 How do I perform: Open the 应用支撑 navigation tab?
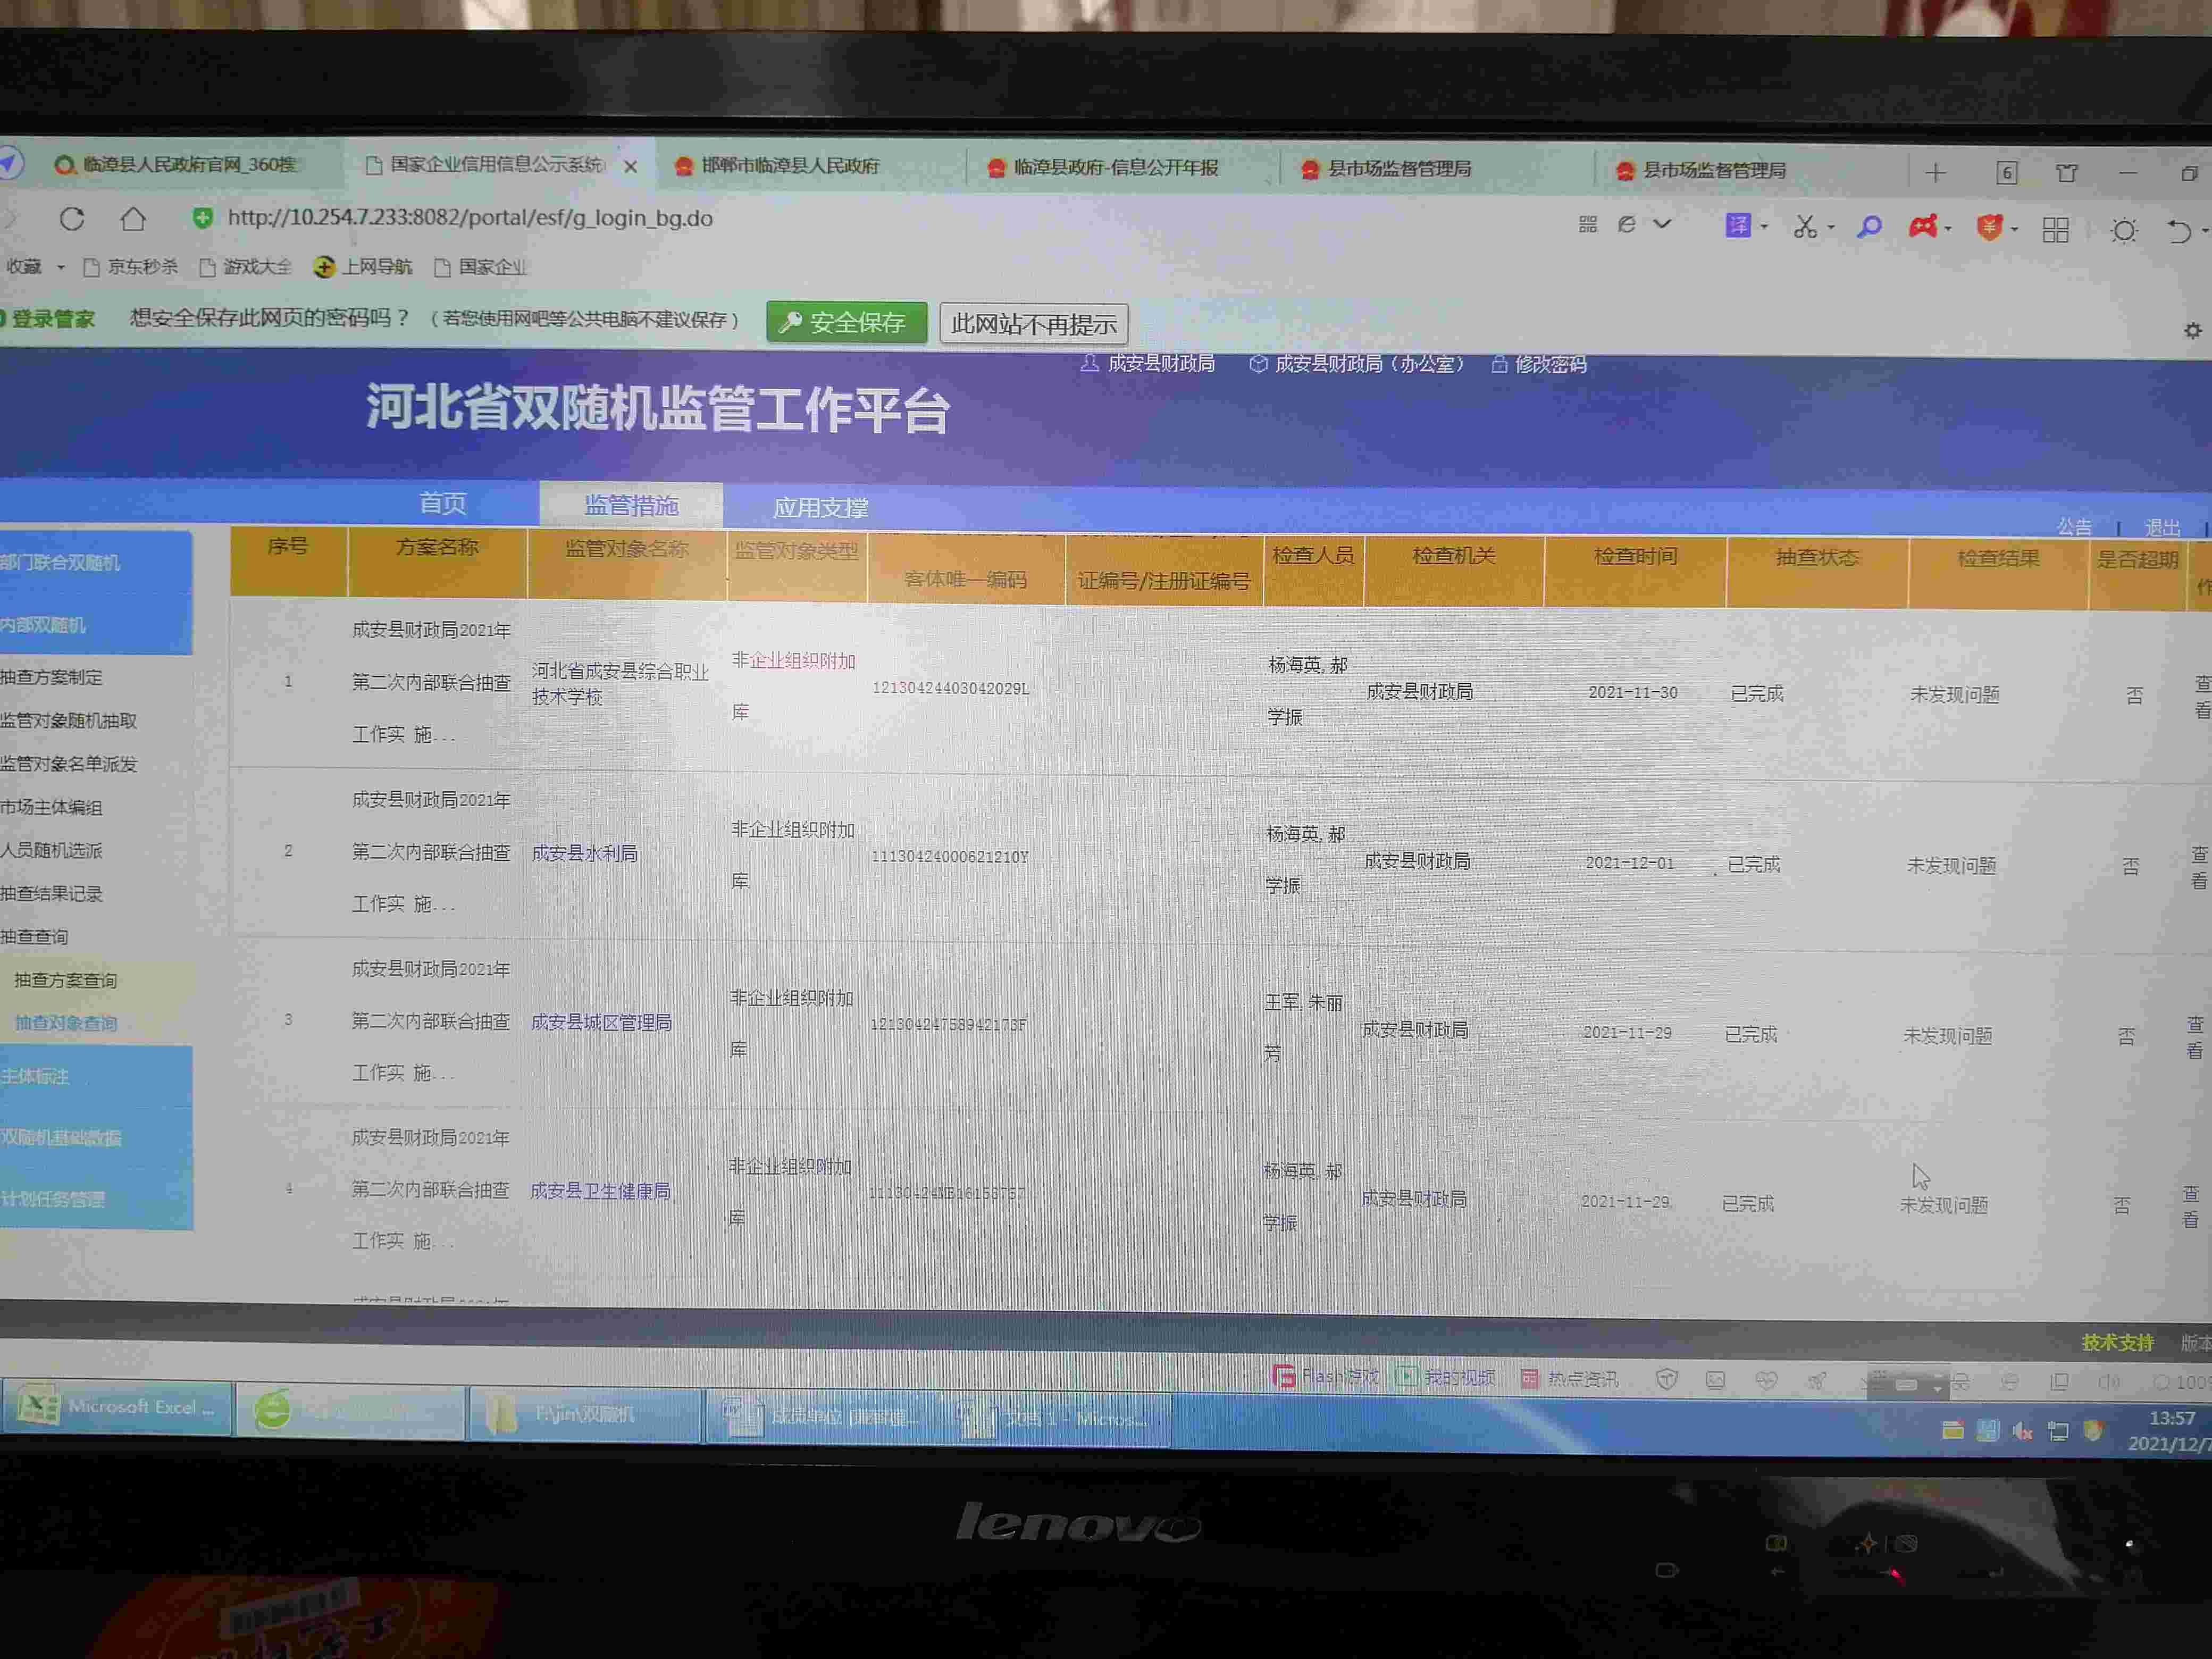click(x=820, y=508)
